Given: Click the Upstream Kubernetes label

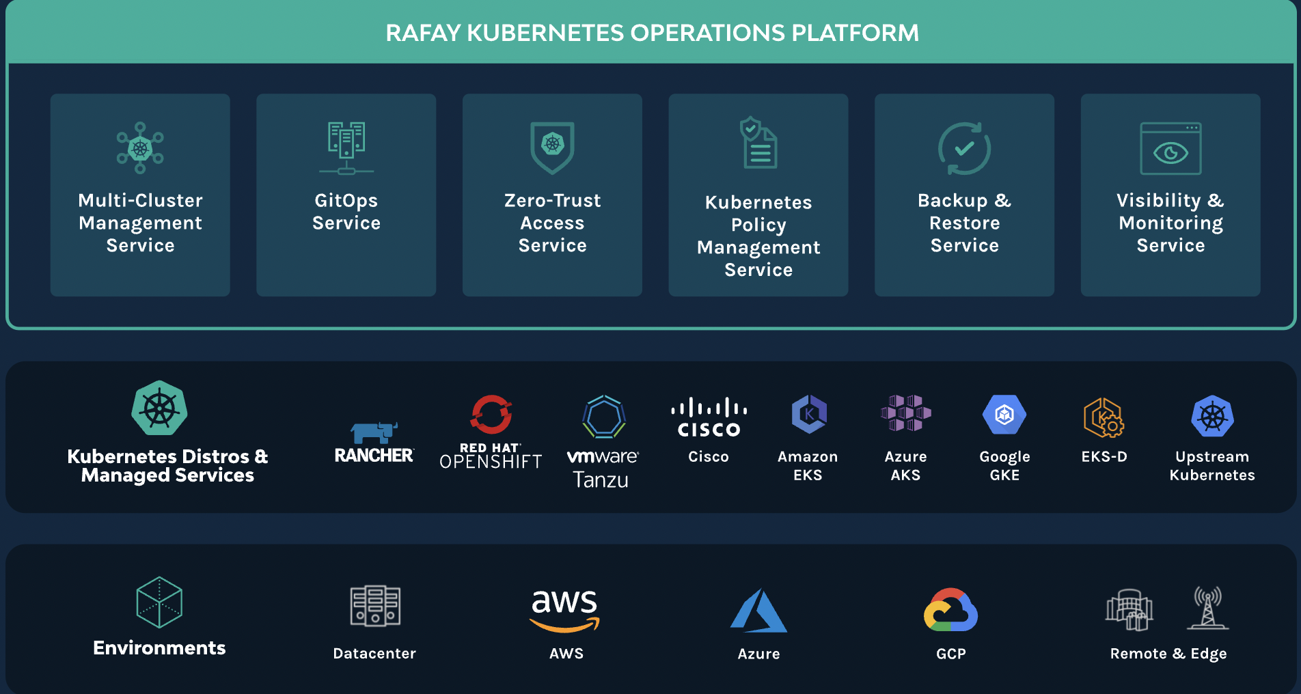Looking at the screenshot, I should click(1212, 465).
